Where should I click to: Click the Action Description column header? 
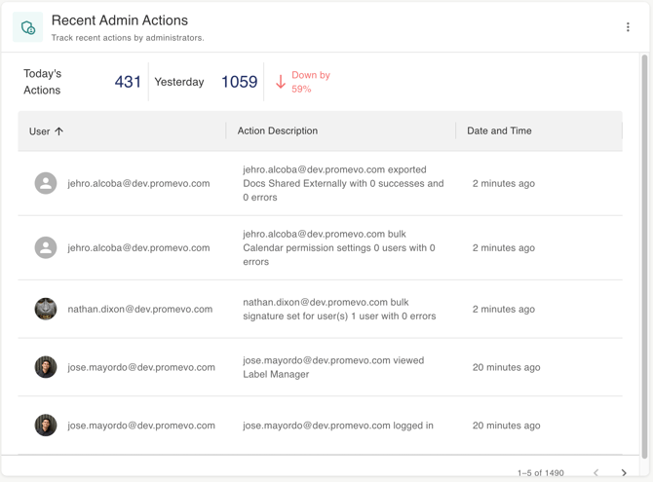(x=278, y=130)
